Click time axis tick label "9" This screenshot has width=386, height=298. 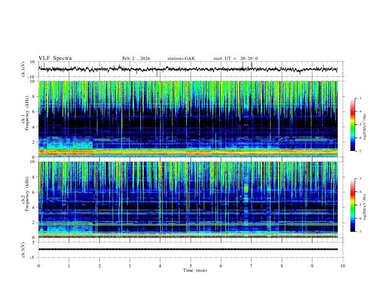312,266
